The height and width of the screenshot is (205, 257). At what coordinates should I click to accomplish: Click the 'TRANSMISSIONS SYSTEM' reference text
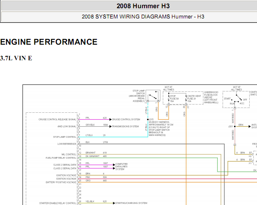(x=125, y=126)
